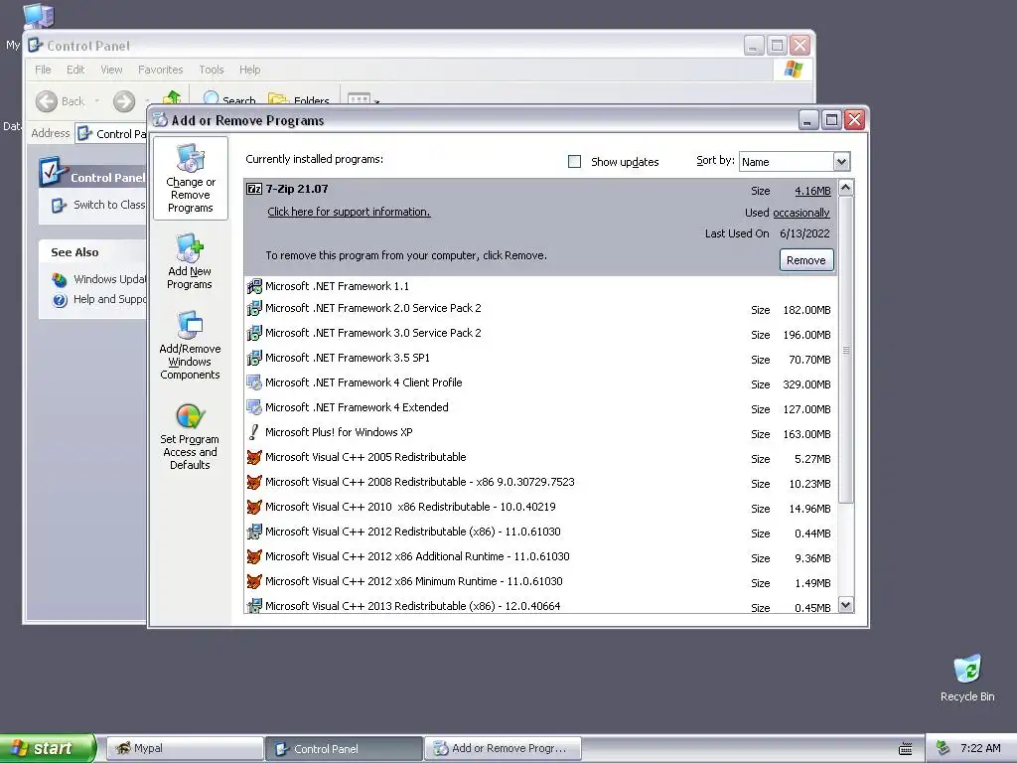The height and width of the screenshot is (763, 1017).
Task: Click Switch to Classic View link
Action: point(109,205)
